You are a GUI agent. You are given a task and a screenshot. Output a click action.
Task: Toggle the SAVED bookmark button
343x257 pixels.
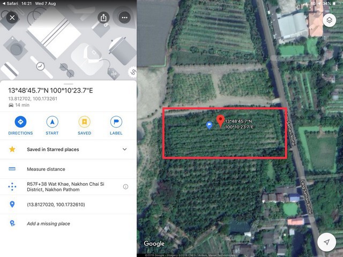[85, 126]
